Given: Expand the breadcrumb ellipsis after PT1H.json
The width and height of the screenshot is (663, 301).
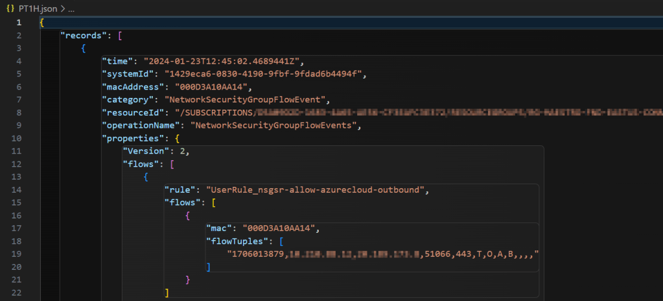Looking at the screenshot, I should click(71, 7).
